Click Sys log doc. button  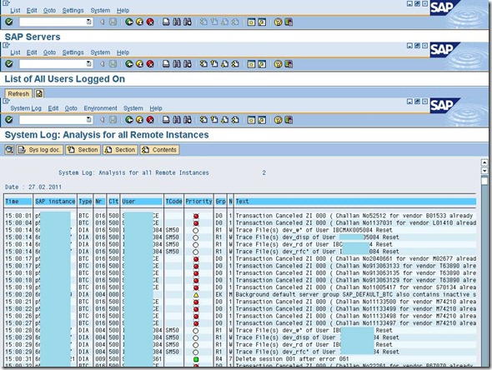click(40, 150)
